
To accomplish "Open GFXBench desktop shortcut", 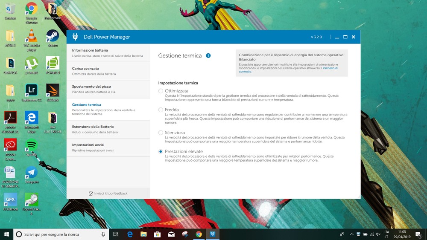I will pyautogui.click(x=10, y=202).
